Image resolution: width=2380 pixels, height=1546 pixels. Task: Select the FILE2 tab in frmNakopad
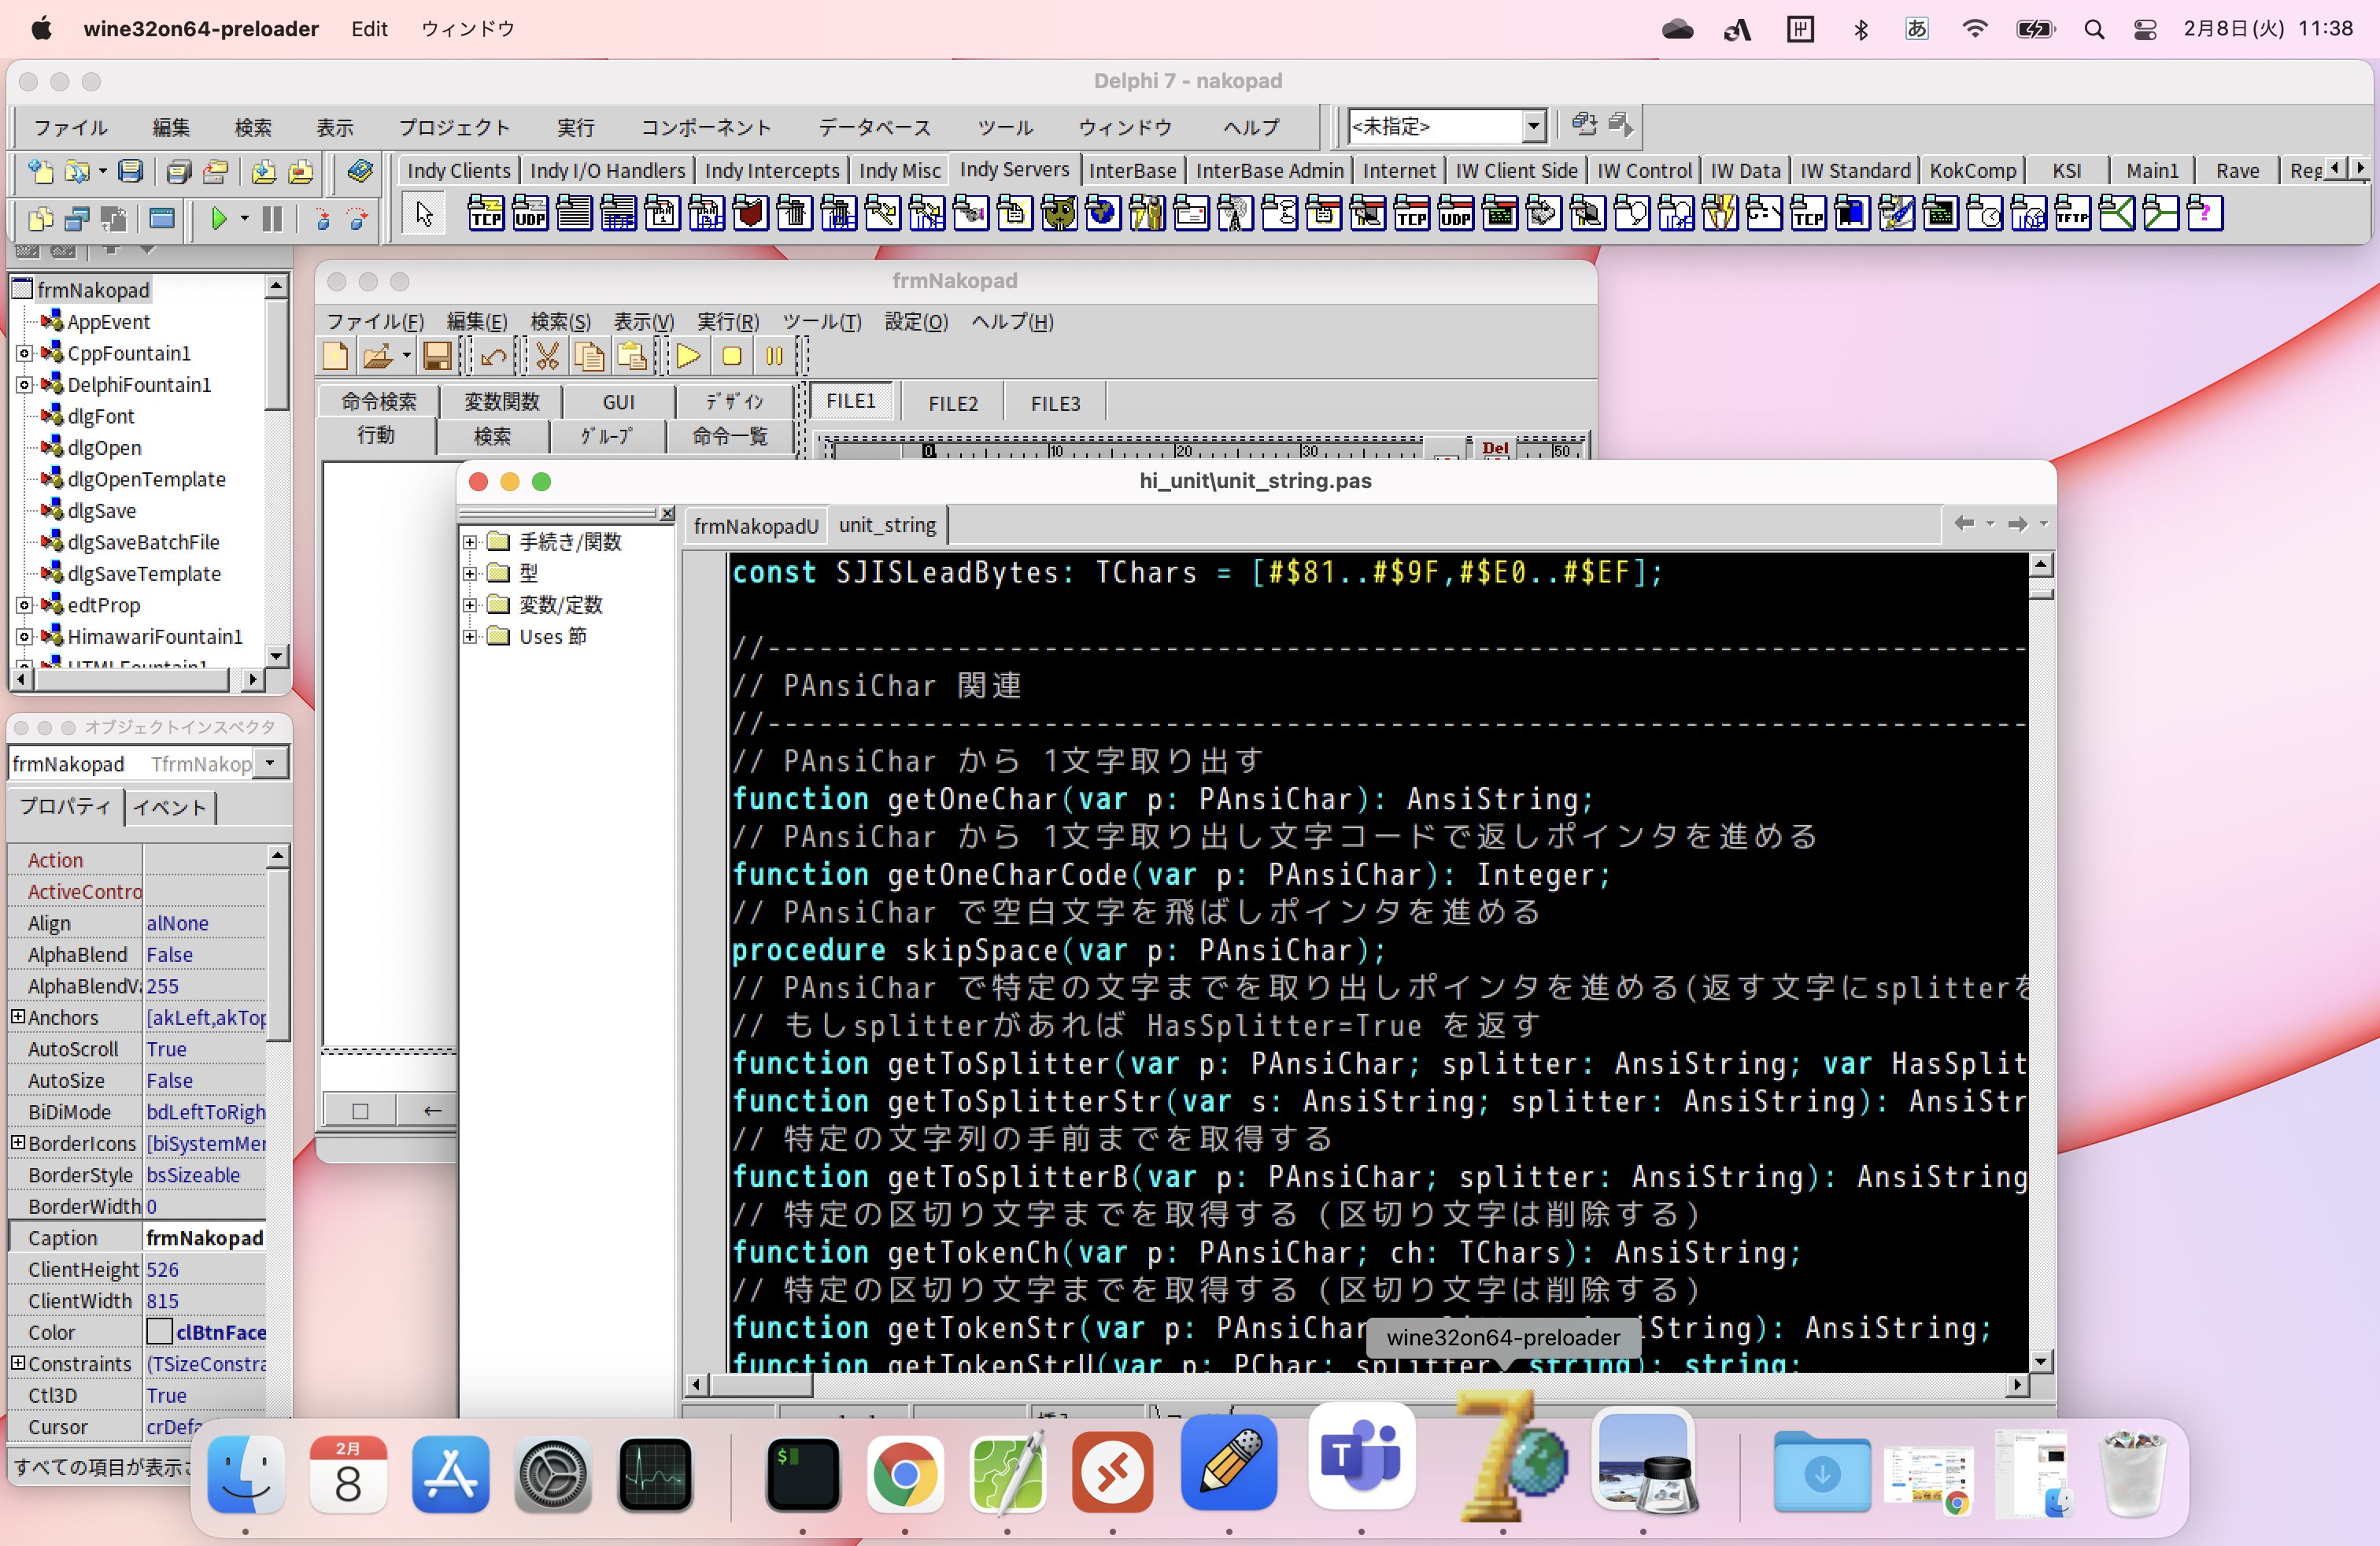pyautogui.click(x=953, y=403)
